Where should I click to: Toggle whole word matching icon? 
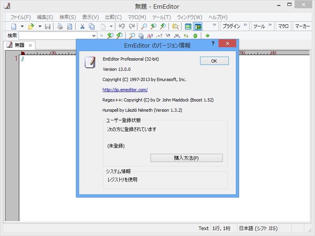click(x=176, y=35)
